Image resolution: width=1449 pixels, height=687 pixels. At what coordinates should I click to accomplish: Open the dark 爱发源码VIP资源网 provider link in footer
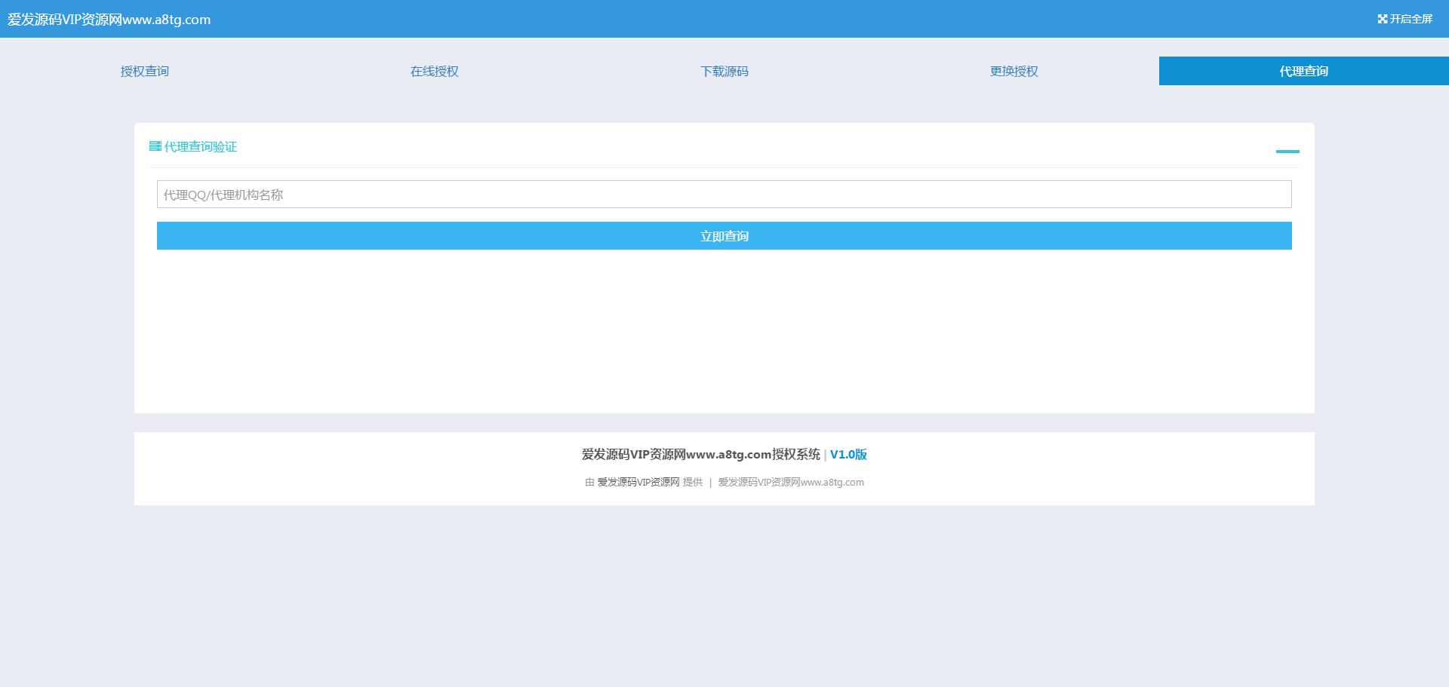point(638,482)
